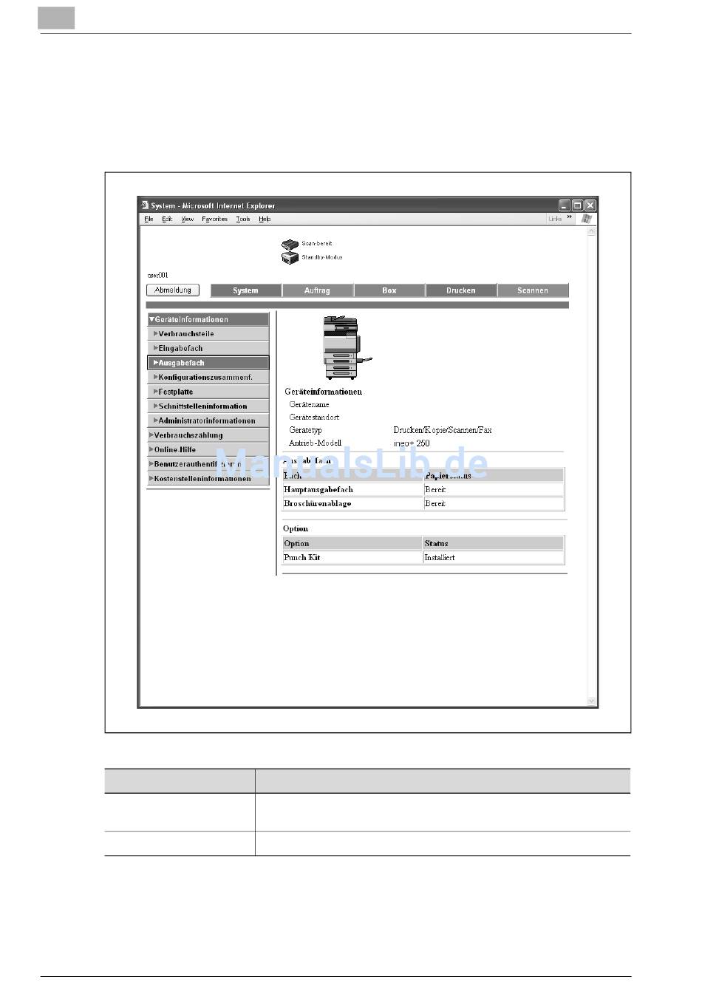This screenshot has width=702, height=1005.
Task: Open the Festplatte item
Action: pyautogui.click(x=208, y=392)
